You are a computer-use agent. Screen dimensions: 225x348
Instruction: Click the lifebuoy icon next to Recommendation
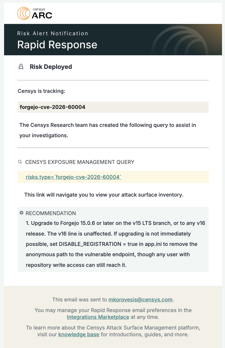pyautogui.click(x=22, y=213)
